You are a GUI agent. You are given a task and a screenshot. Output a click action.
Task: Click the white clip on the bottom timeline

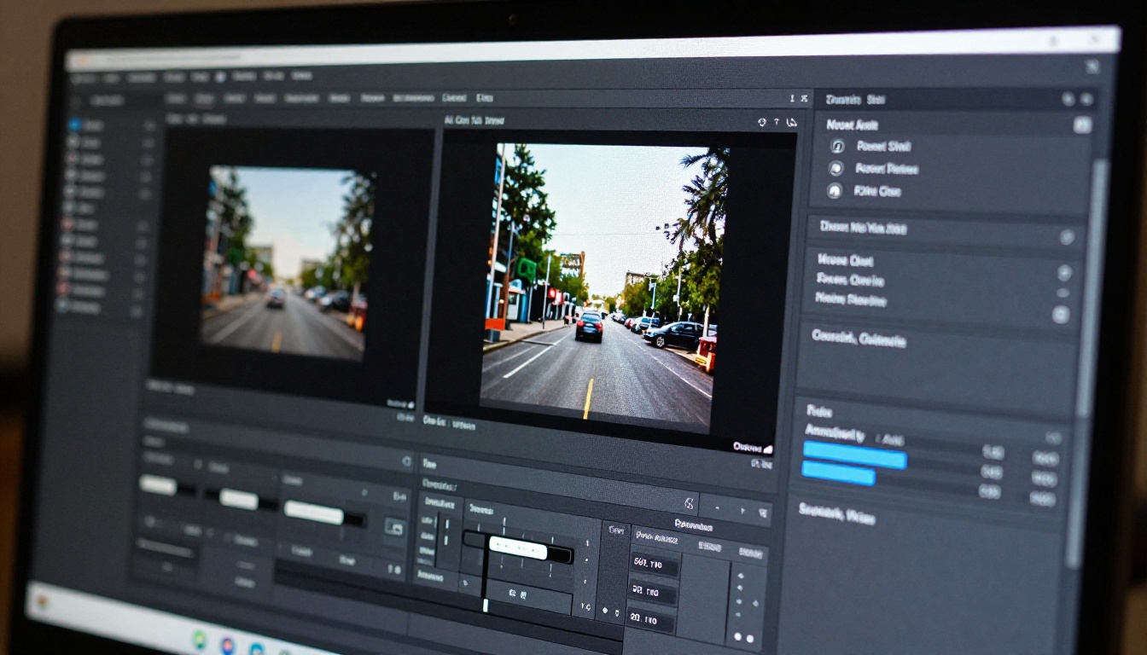pos(517,548)
